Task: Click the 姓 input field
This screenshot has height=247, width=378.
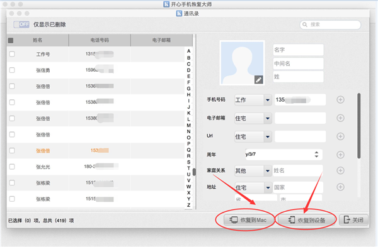Action: 298,77
